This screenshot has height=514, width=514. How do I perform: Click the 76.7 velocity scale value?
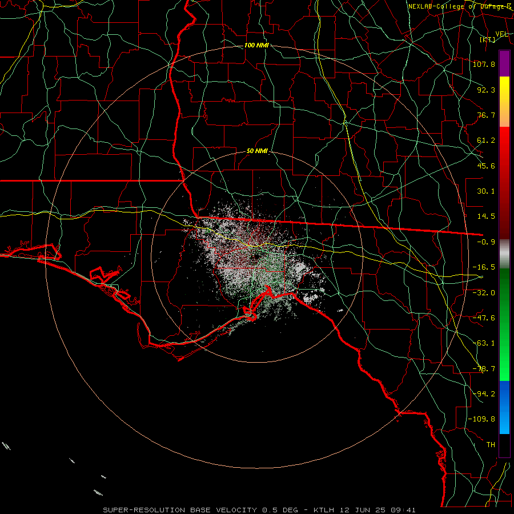(486, 115)
